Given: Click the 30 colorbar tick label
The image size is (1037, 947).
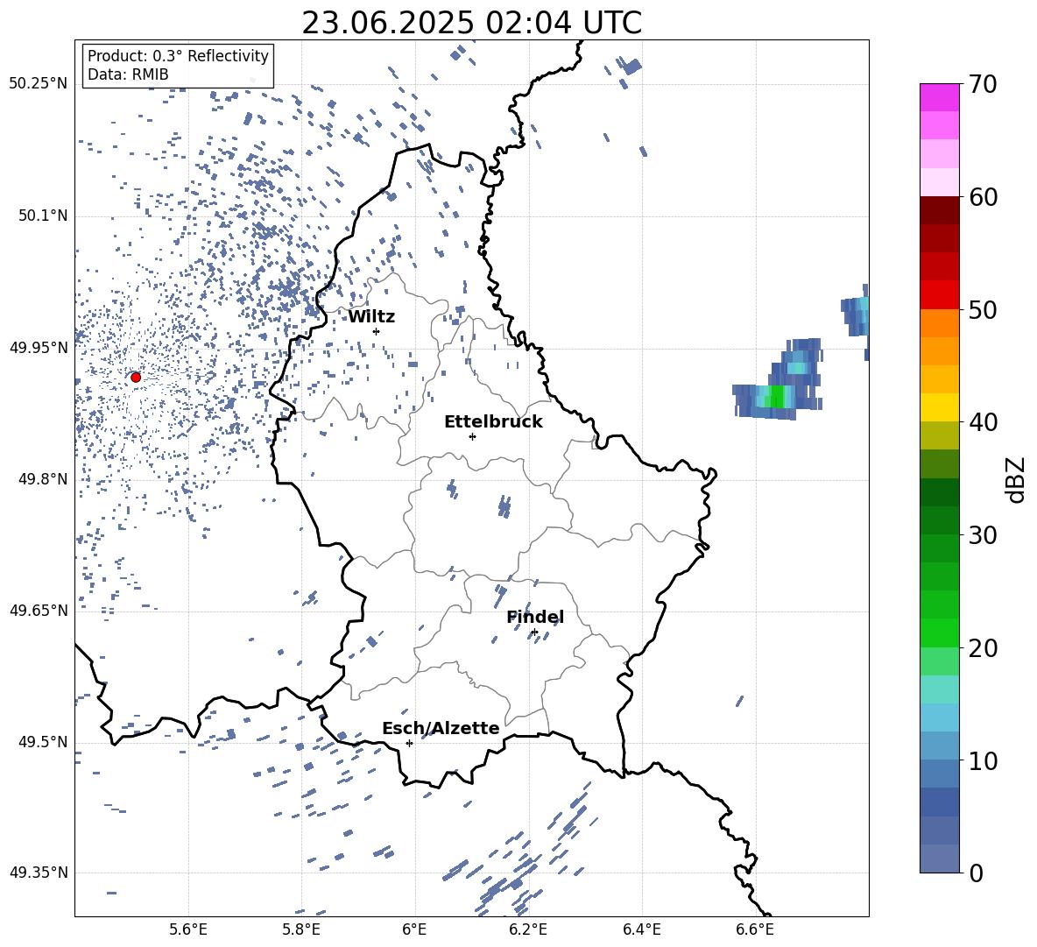Looking at the screenshot, I should 984,535.
